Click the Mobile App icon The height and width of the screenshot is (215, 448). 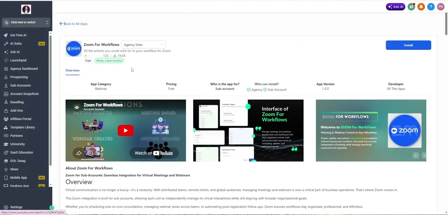(6, 178)
